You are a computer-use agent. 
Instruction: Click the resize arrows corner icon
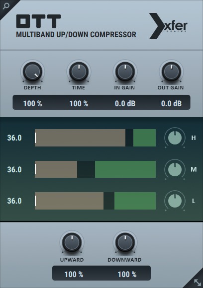pyautogui.click(x=198, y=283)
